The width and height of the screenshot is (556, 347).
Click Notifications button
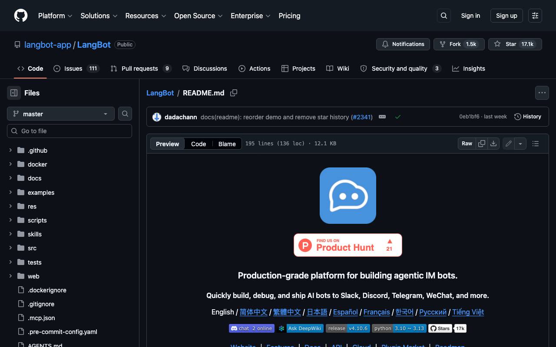tap(403, 44)
